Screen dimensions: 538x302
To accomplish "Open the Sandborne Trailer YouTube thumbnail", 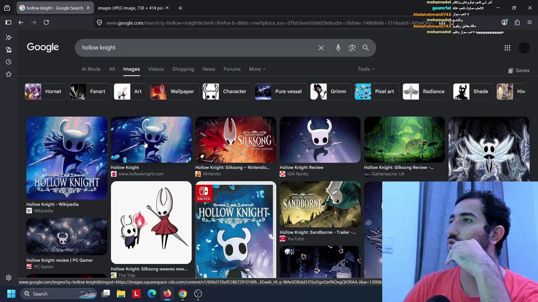I will (x=320, y=204).
